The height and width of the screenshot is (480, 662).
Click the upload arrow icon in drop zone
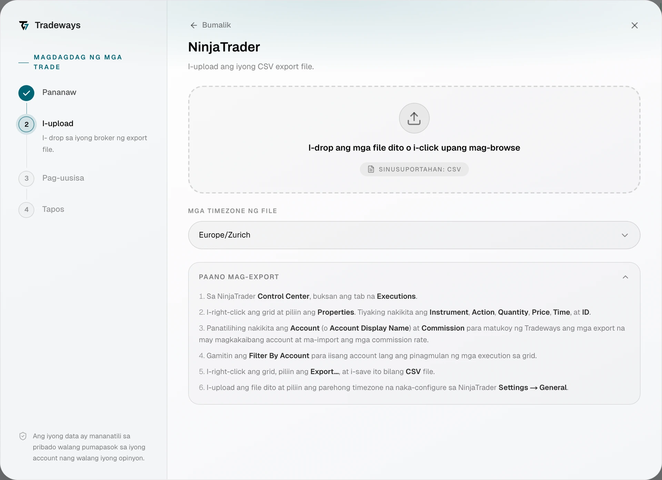click(414, 118)
